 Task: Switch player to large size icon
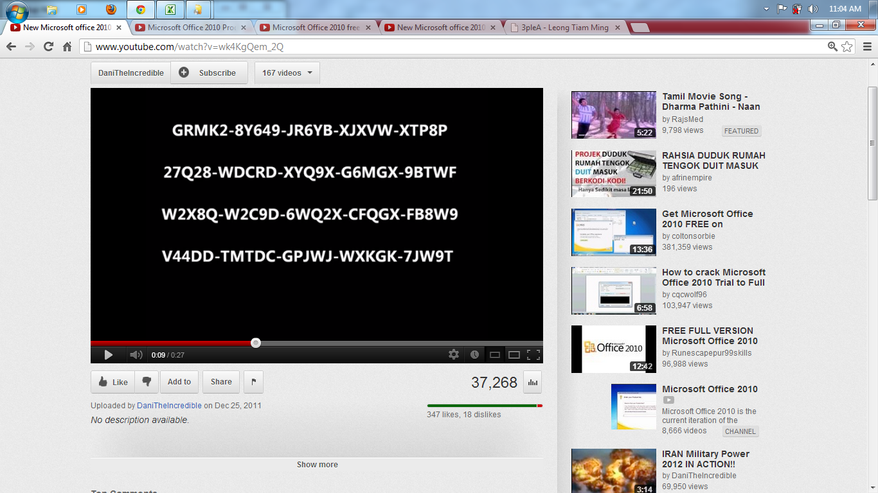pyautogui.click(x=514, y=354)
